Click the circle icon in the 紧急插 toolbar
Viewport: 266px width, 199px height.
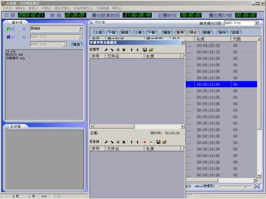(118, 142)
